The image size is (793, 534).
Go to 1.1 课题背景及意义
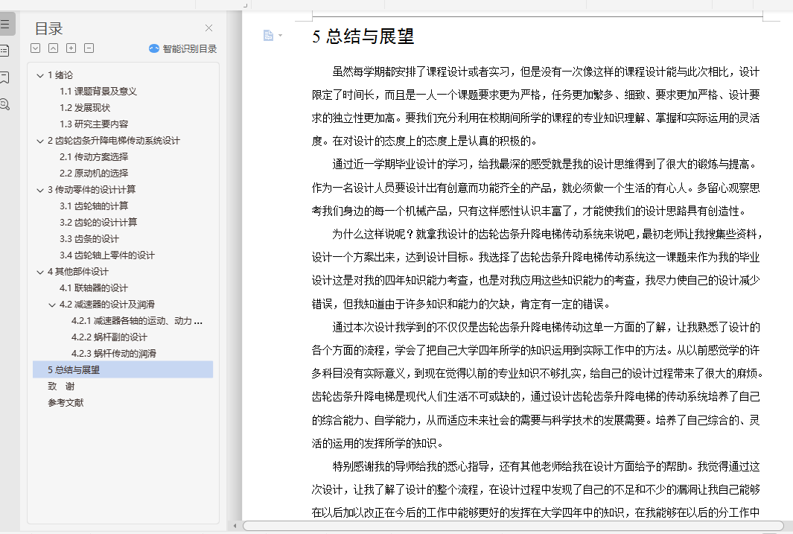[98, 91]
